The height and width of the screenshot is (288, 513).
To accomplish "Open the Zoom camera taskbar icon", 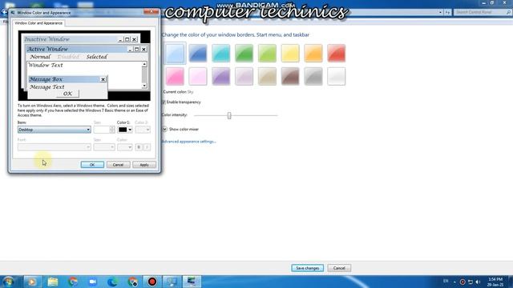I will pyautogui.click(x=93, y=282).
